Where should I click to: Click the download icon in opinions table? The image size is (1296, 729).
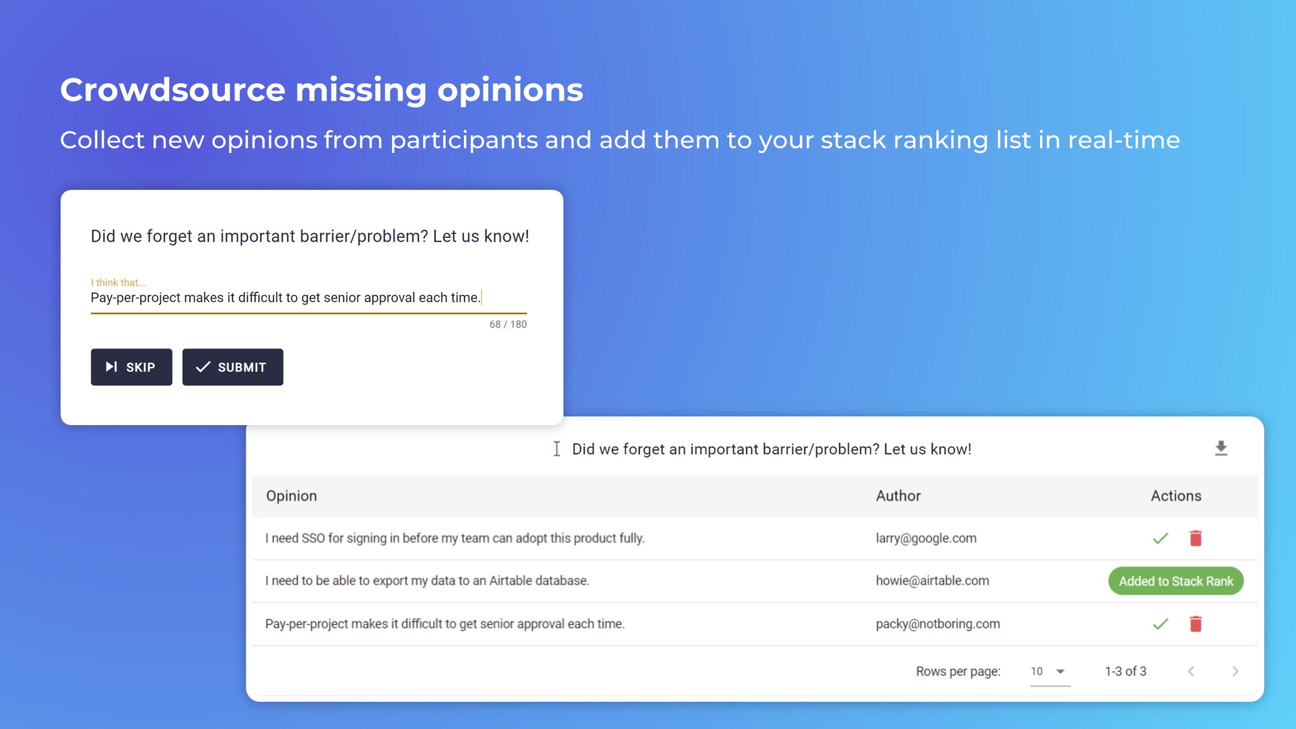tap(1221, 448)
